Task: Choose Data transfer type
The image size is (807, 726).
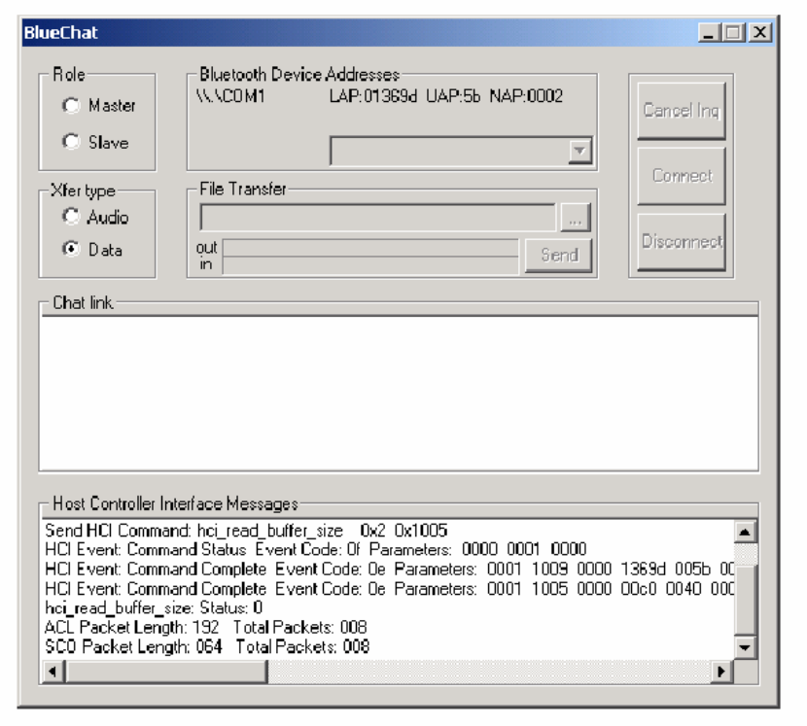Action: 71,249
